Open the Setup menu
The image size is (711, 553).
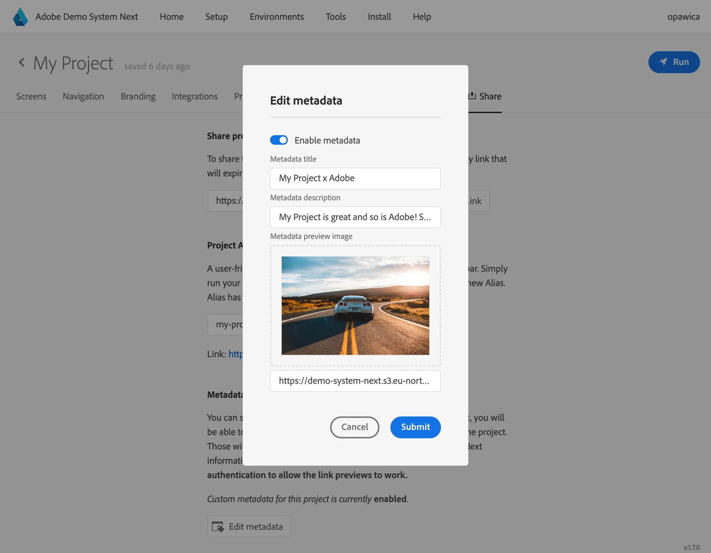click(216, 17)
